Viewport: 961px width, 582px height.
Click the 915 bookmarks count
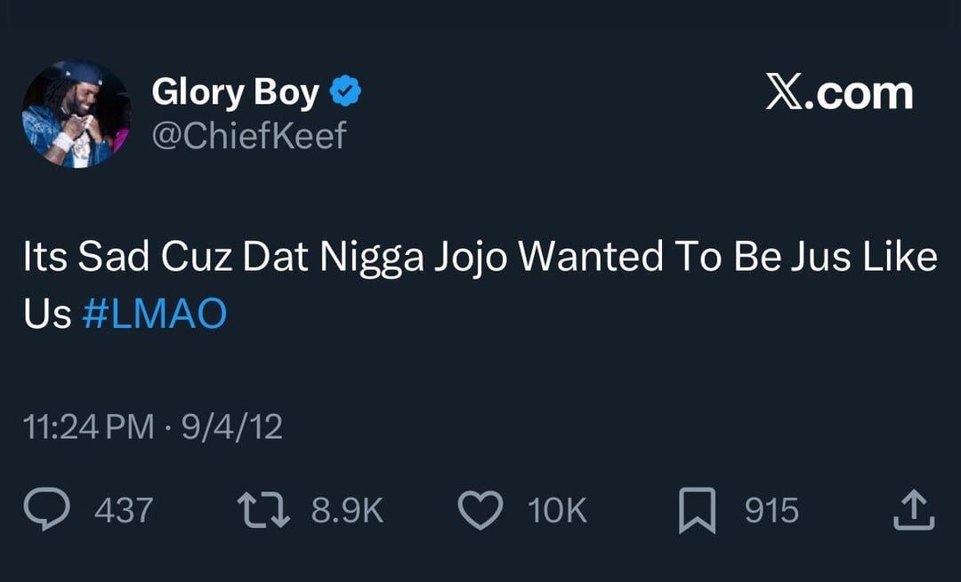[x=771, y=511]
